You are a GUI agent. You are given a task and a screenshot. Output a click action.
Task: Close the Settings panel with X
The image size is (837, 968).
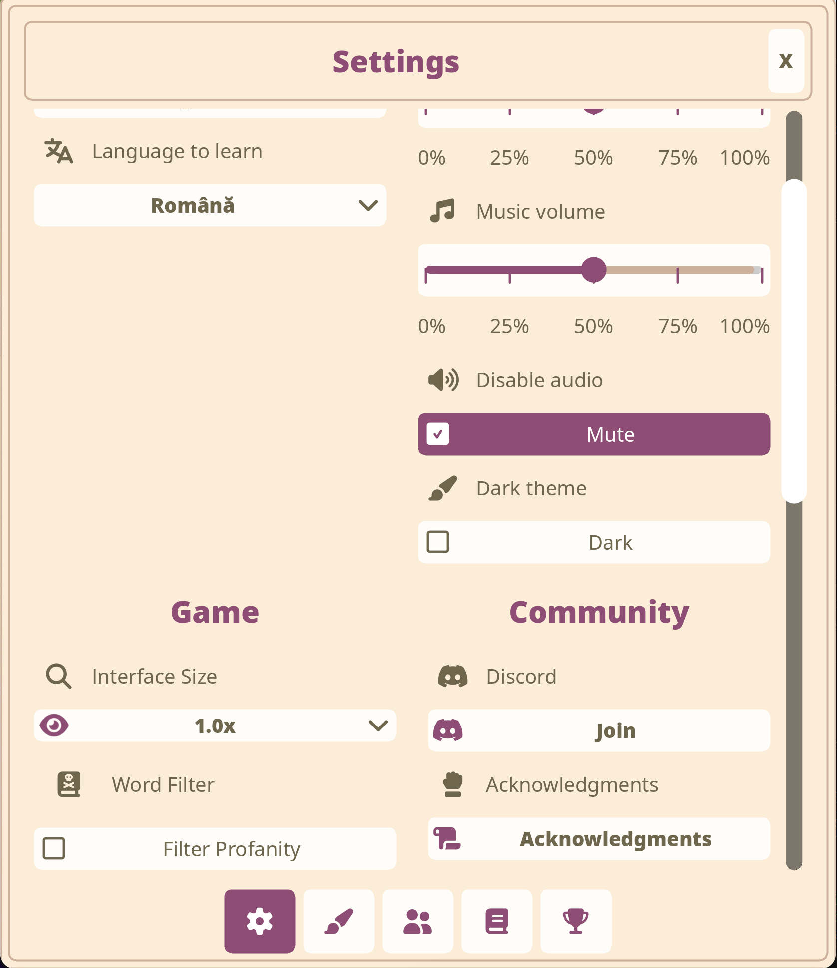coord(786,61)
